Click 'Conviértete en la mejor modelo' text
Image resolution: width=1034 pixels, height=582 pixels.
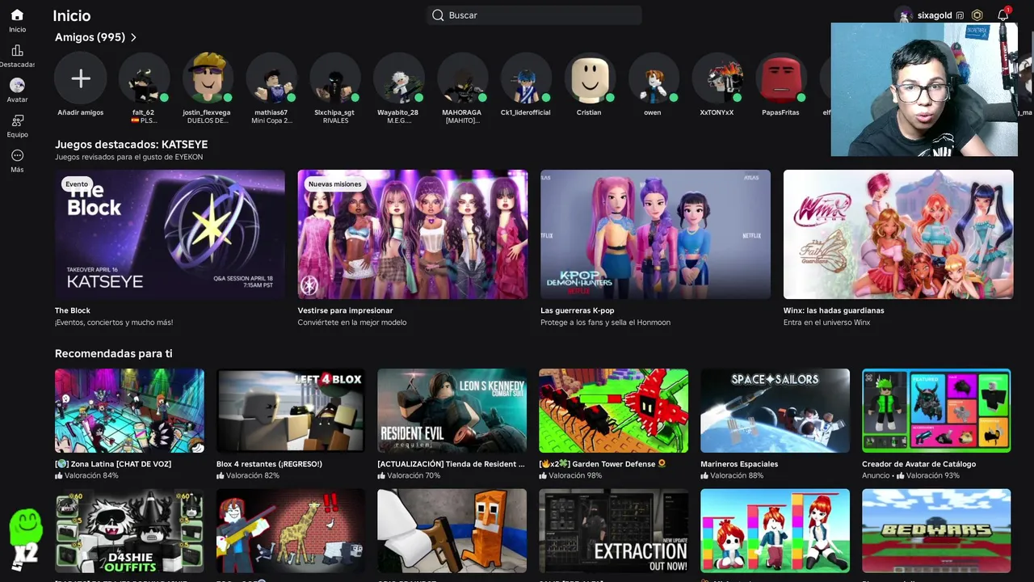(x=352, y=323)
